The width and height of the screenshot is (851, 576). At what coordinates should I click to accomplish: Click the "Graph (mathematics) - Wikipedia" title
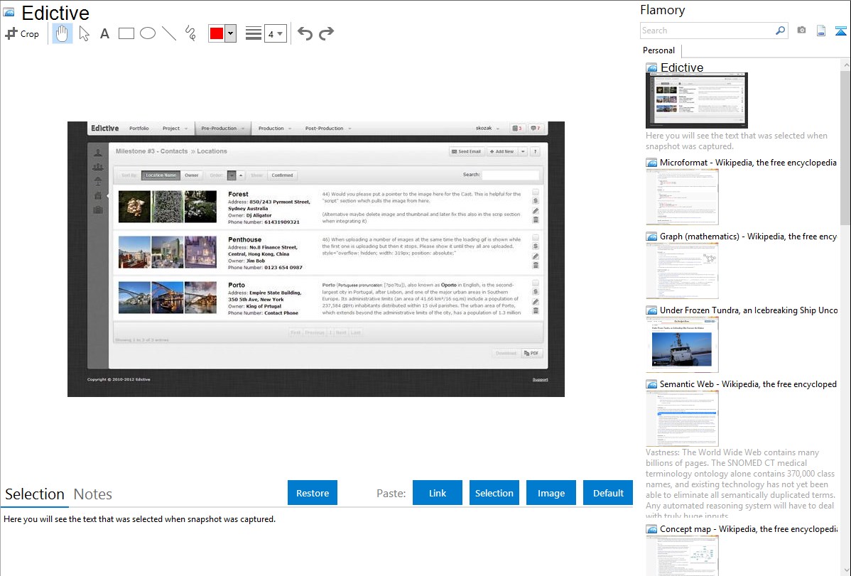click(x=748, y=237)
